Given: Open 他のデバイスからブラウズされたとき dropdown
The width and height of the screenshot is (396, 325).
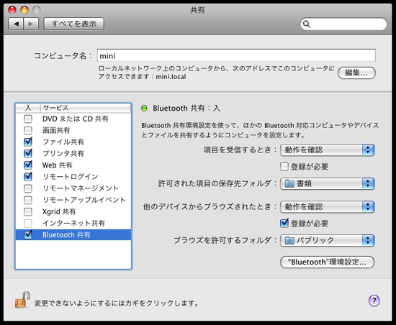Looking at the screenshot, I should click(x=328, y=207).
